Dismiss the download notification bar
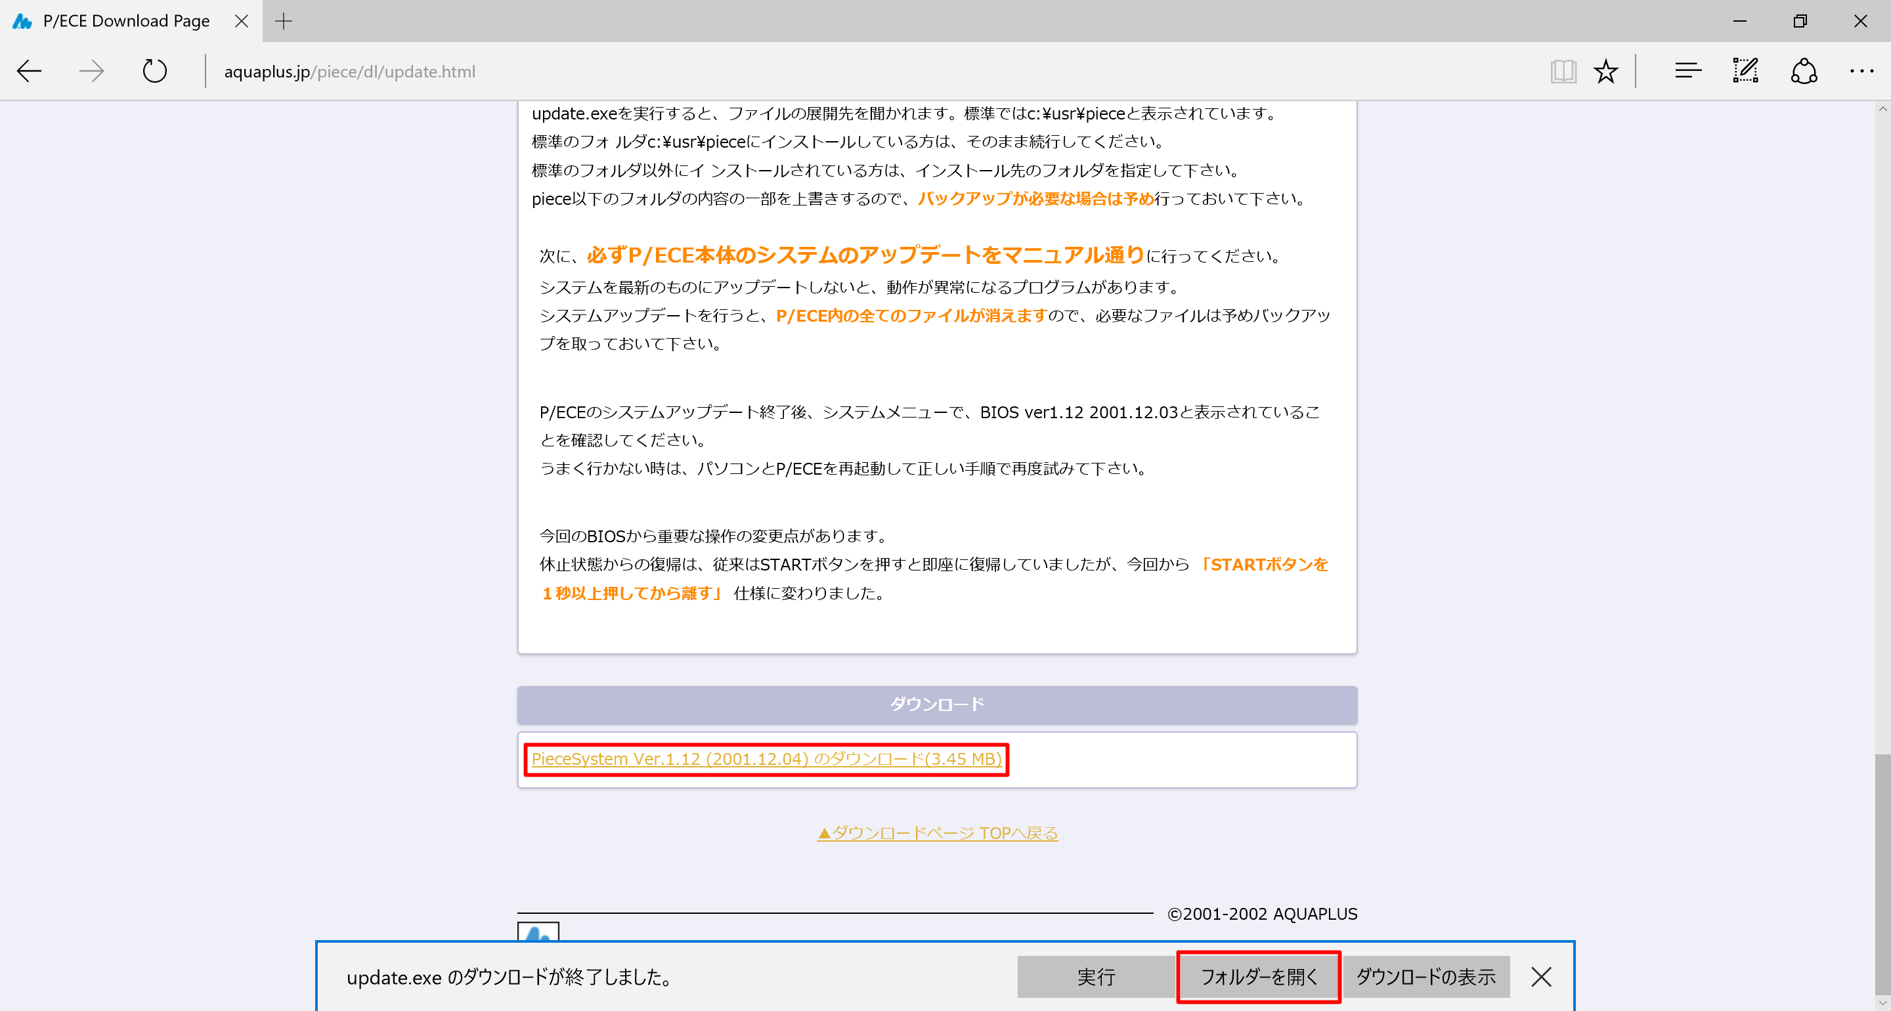 (x=1542, y=976)
